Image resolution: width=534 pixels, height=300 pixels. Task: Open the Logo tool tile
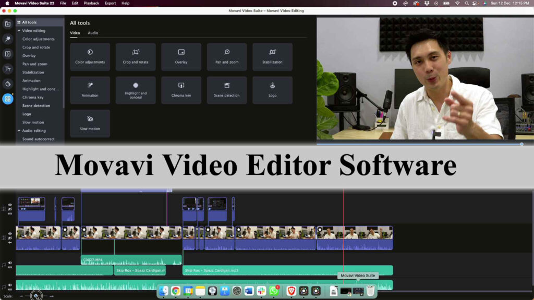click(272, 90)
